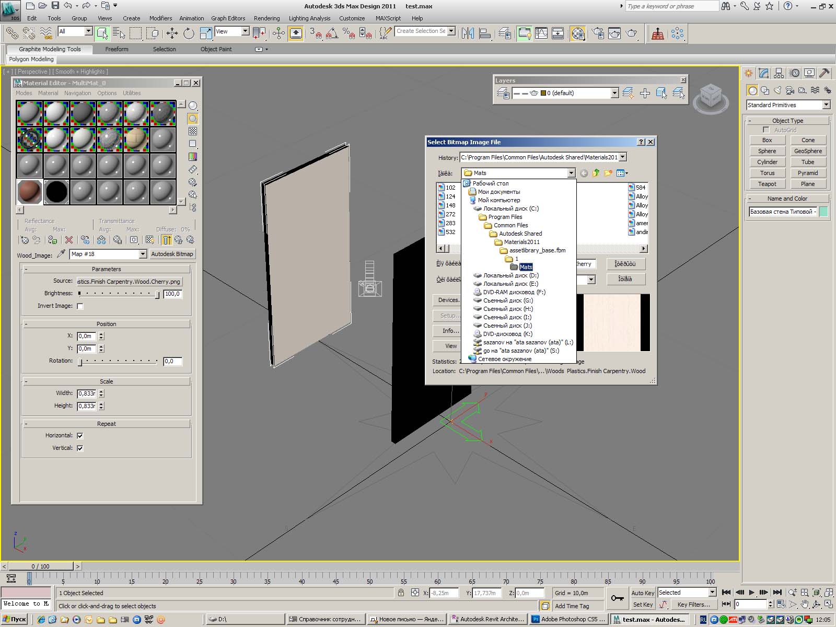The image size is (836, 627).
Task: Click Render Production teapot icon
Action: pyautogui.click(x=632, y=33)
